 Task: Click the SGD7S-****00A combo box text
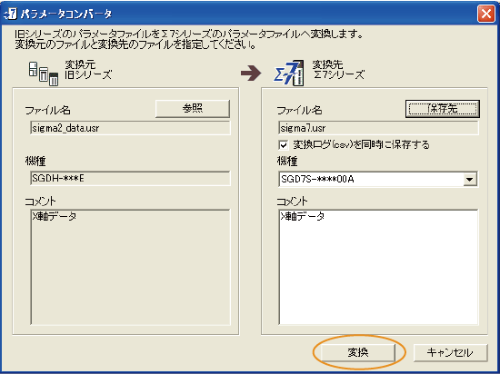tap(317, 179)
